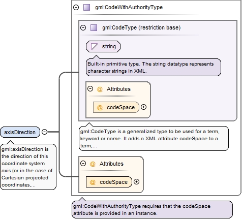Collapse the Attributes group inside gml:CodeType

point(90,88)
